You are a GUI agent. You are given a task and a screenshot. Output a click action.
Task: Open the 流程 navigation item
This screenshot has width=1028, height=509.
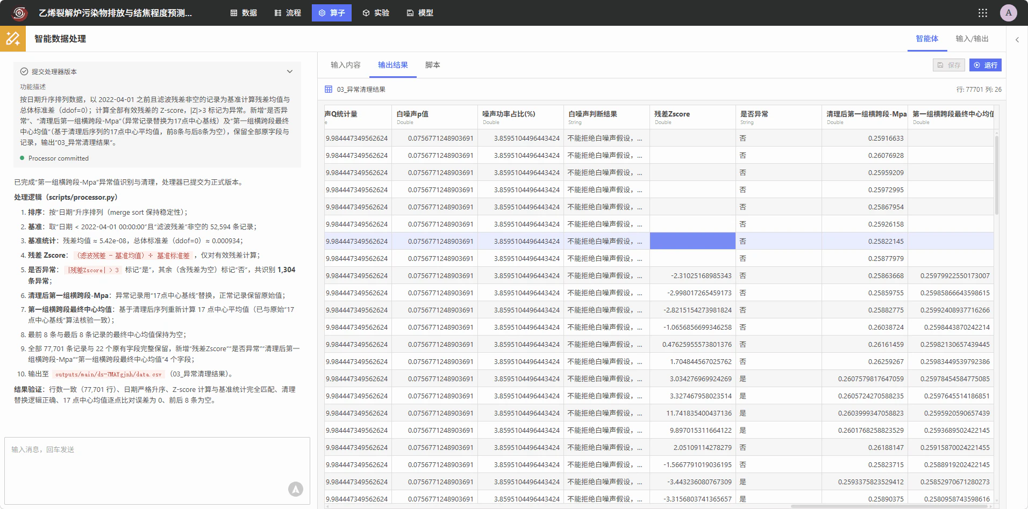[288, 13]
